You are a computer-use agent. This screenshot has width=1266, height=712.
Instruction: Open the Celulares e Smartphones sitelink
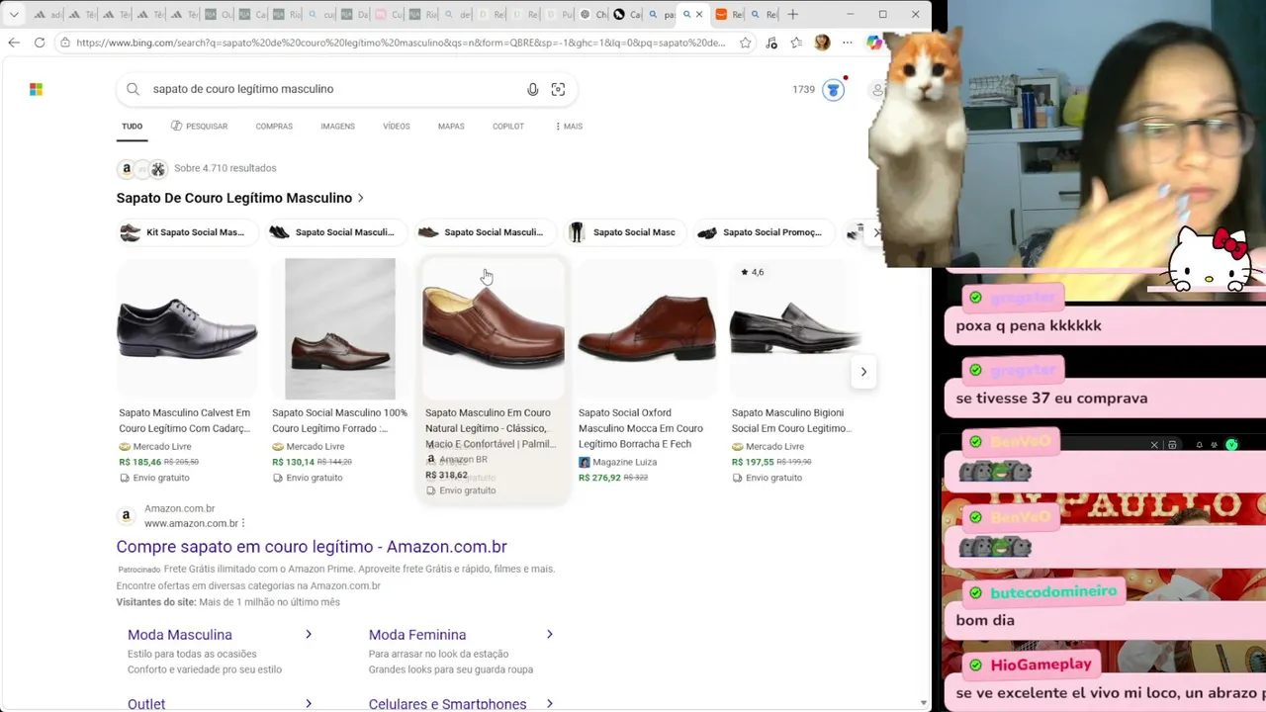(447, 704)
